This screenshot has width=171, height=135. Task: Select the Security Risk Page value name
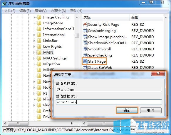click(104, 25)
